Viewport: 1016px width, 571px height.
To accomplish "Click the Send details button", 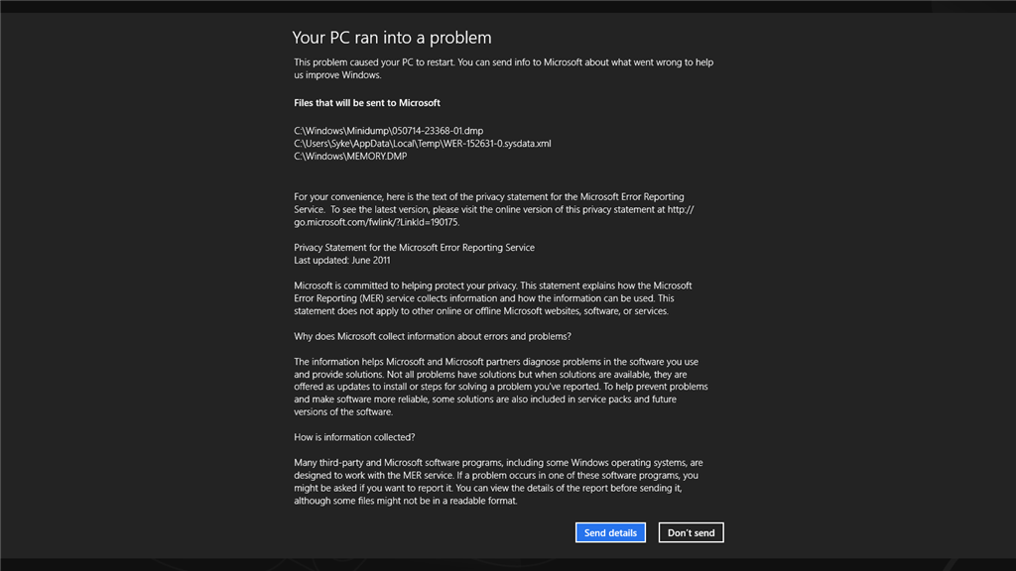I will point(609,532).
